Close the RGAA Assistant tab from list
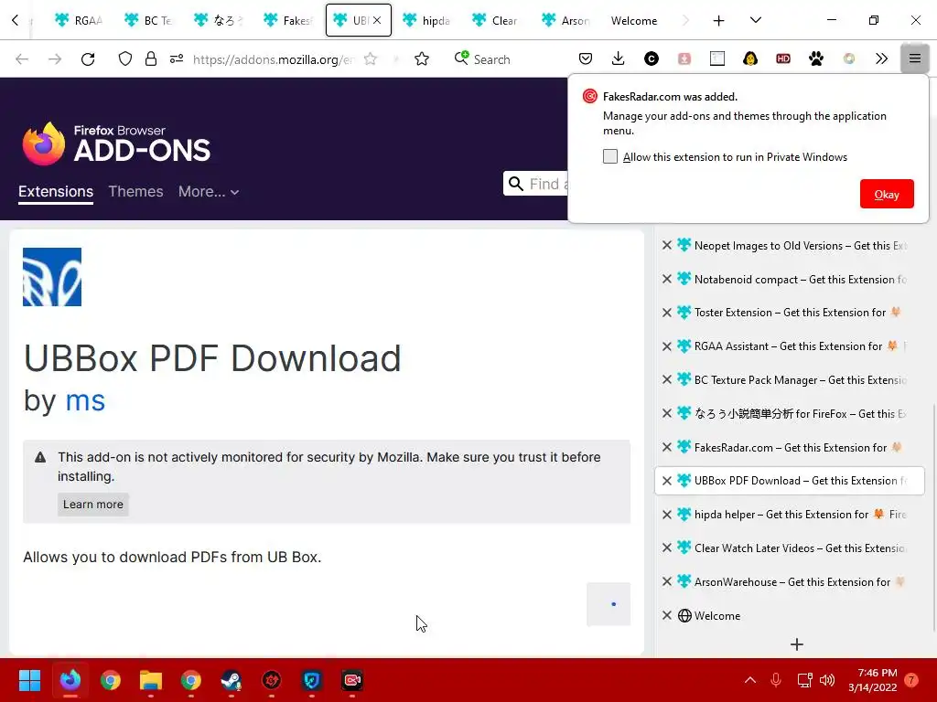This screenshot has height=702, width=937. tap(667, 346)
